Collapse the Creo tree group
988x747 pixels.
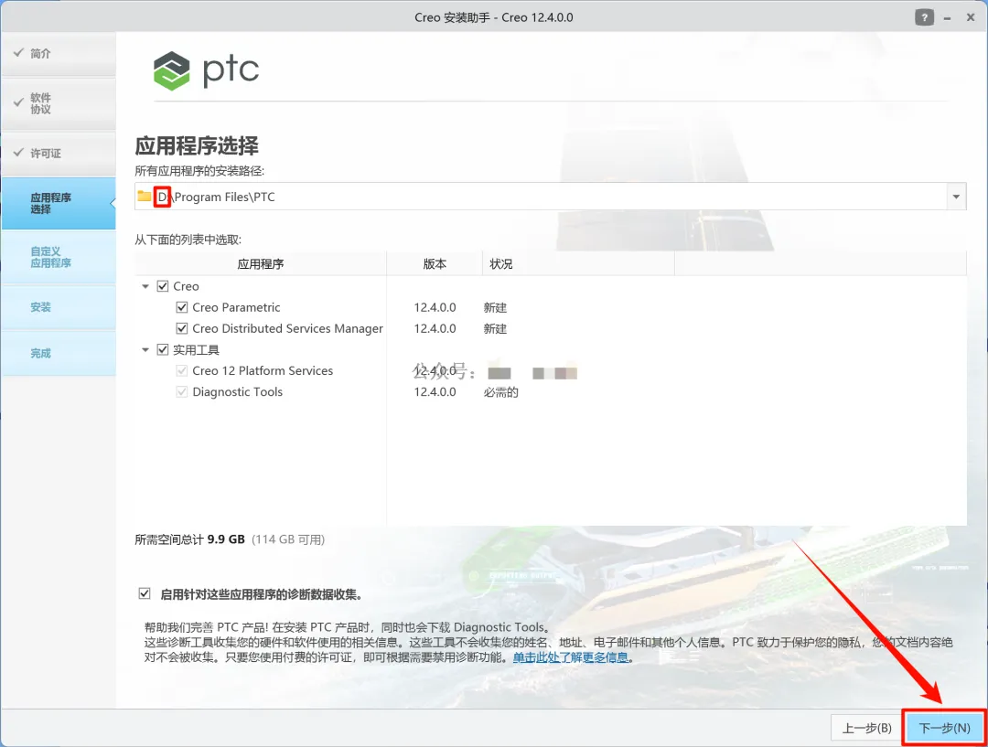tap(145, 286)
